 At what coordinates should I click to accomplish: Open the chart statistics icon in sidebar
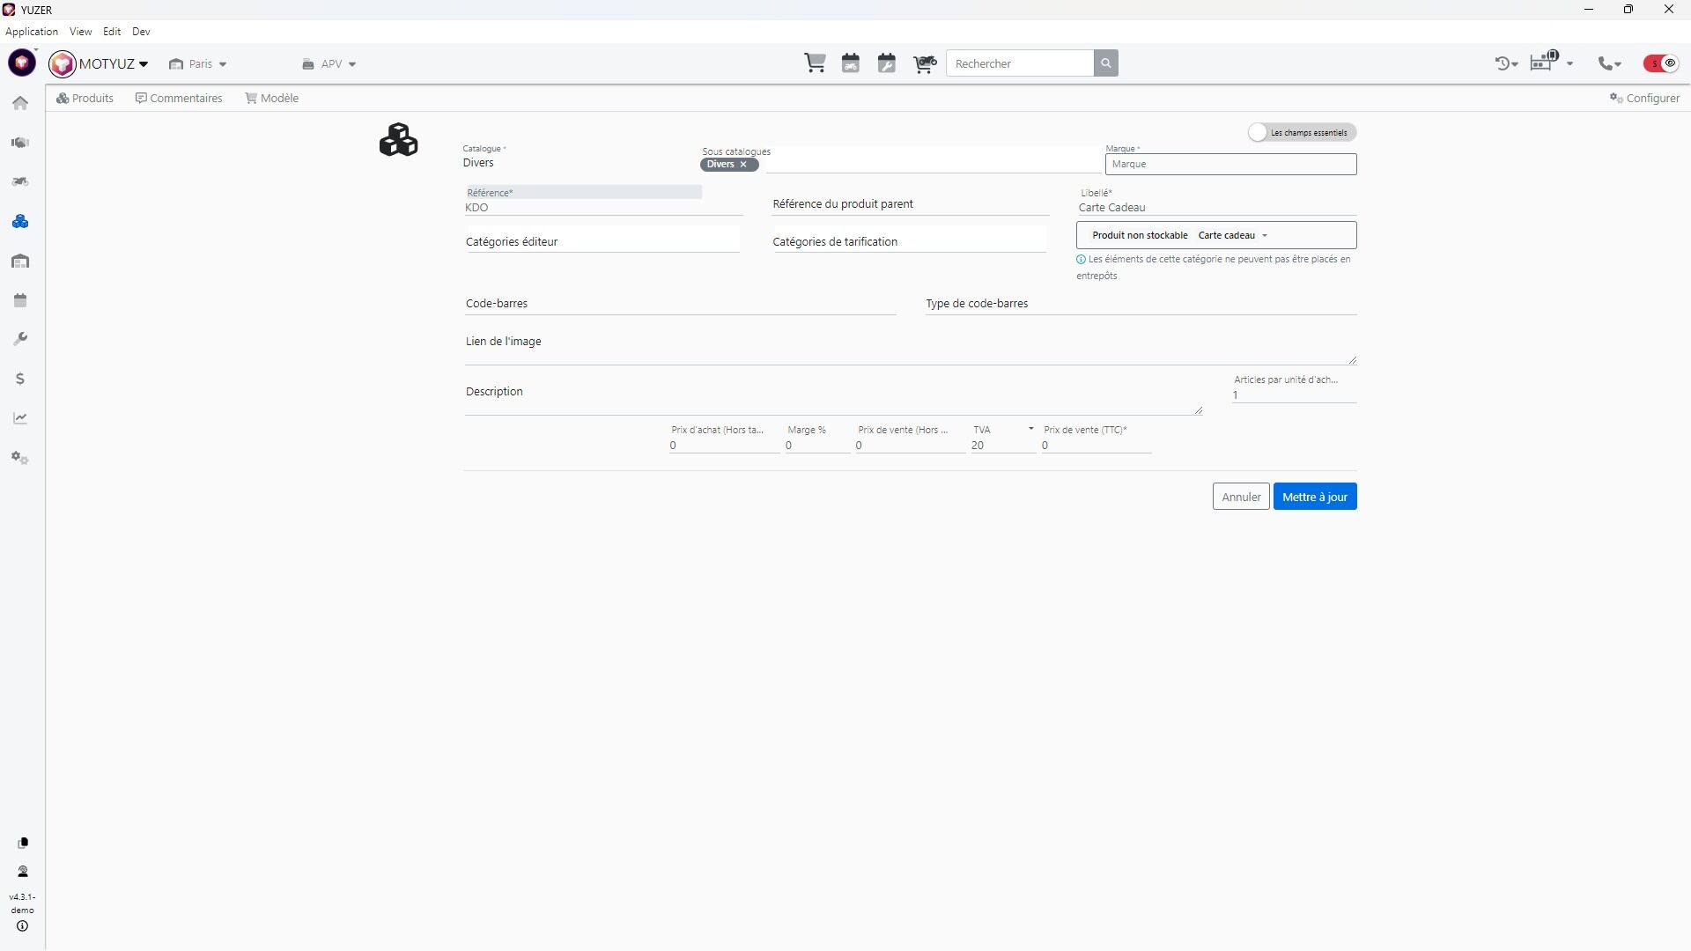[20, 419]
